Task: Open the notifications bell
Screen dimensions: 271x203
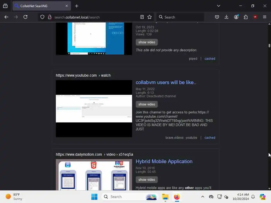Action: [x=253, y=197]
